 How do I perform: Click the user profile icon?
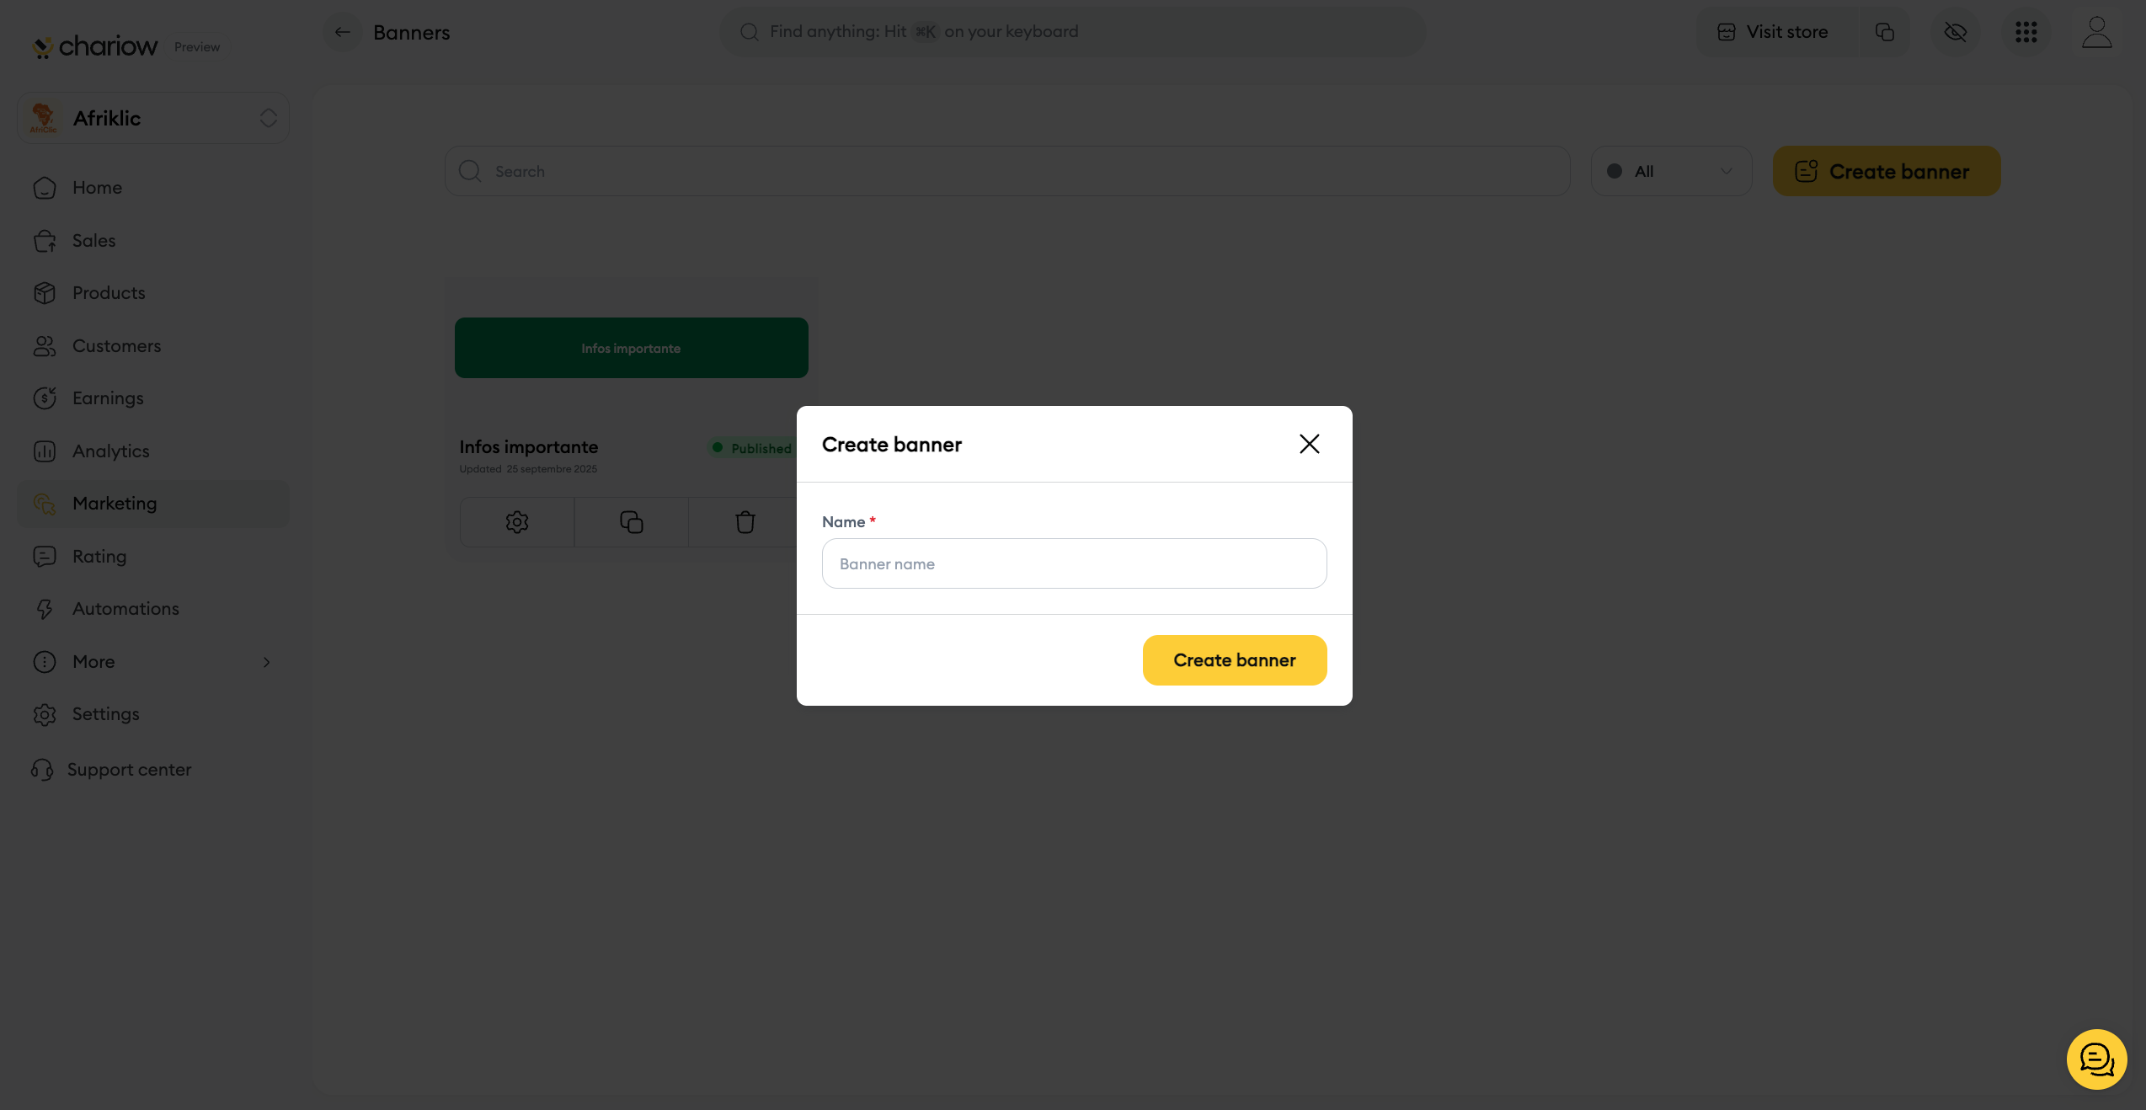[2096, 32]
